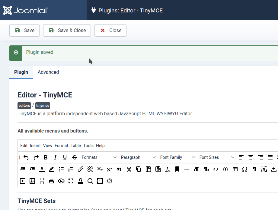Click the Insert image icon
Image resolution: width=278 pixels, height=210 pixels.
32,181
